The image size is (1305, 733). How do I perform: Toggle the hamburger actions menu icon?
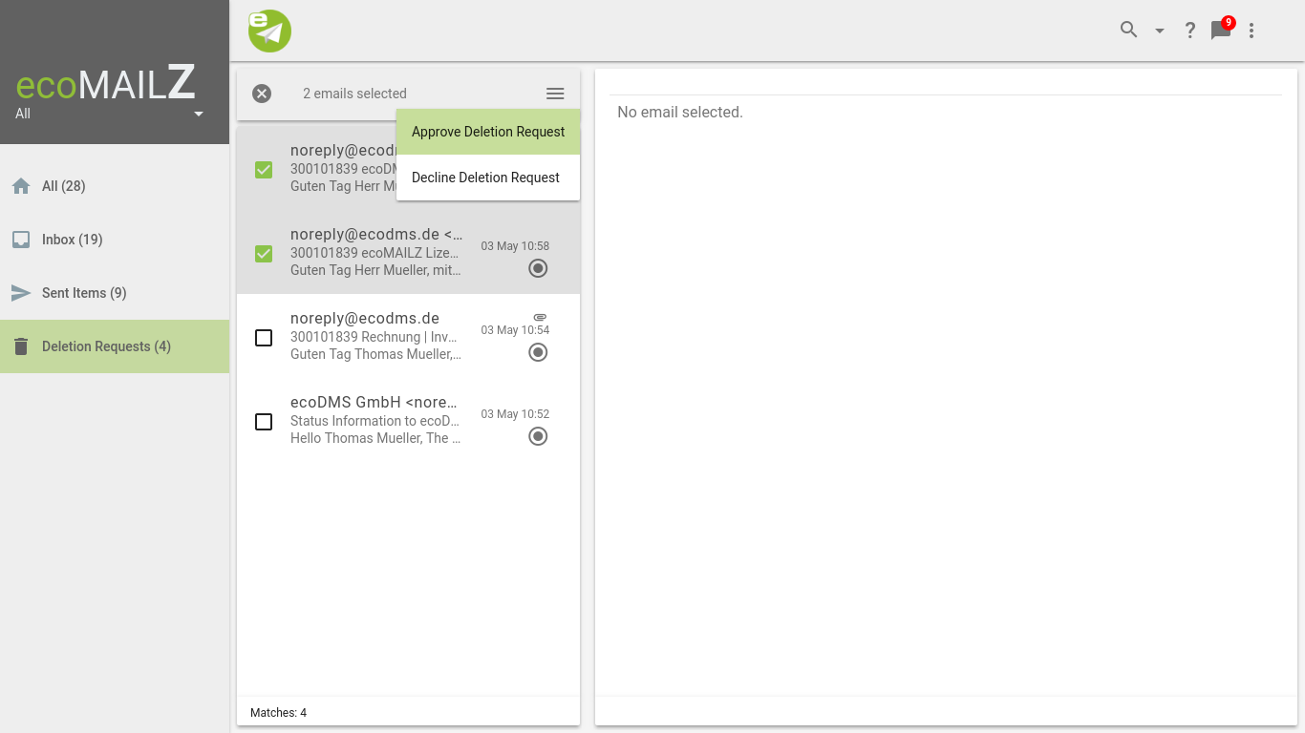tap(555, 94)
